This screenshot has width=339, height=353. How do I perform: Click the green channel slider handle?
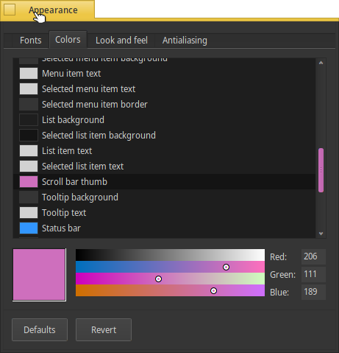point(158,279)
